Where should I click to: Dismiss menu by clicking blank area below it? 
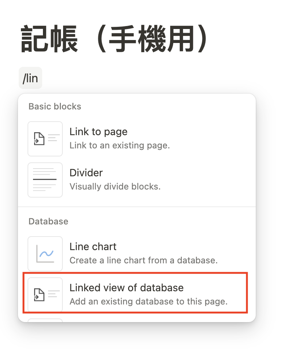147,342
